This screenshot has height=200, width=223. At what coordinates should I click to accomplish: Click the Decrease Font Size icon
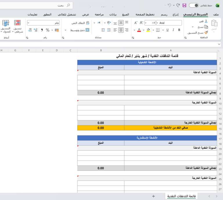tap(136, 23)
